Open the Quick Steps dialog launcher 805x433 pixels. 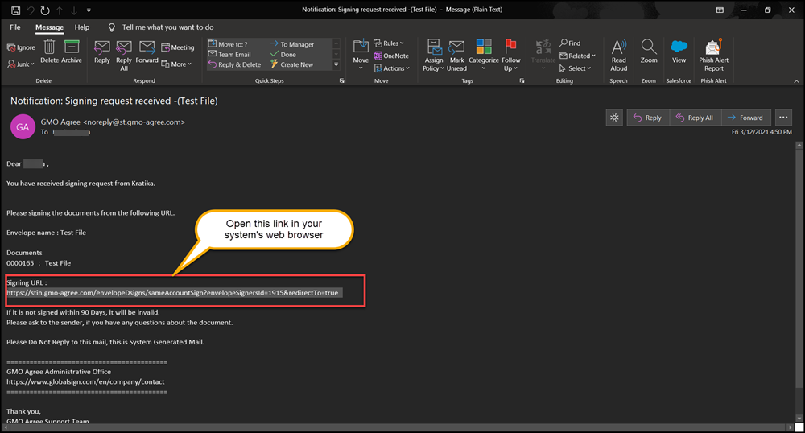click(341, 81)
